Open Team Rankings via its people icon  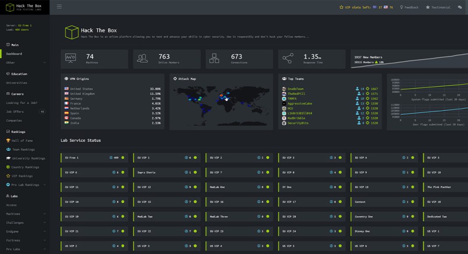8,149
